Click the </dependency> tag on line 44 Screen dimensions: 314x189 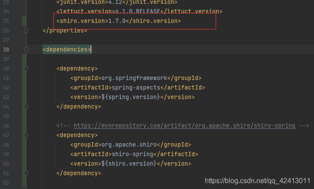tap(79, 106)
